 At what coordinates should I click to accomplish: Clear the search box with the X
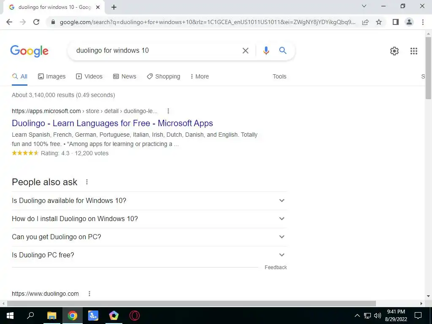click(x=246, y=51)
